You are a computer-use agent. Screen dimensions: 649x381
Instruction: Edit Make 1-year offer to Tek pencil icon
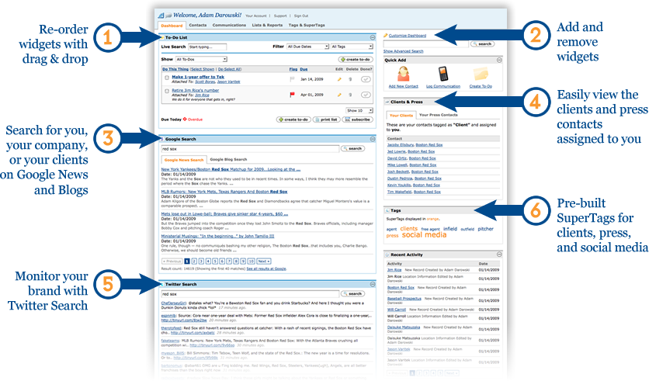pos(339,79)
